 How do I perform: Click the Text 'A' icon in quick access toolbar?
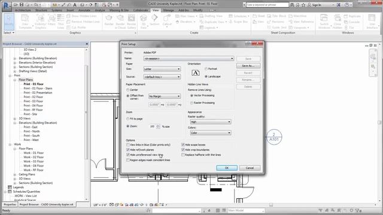[x=75, y=5]
